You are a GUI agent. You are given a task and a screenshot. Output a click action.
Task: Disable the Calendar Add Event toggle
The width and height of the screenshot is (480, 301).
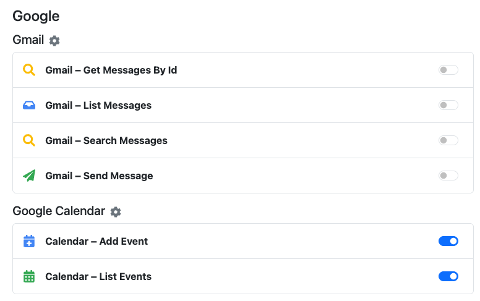coord(448,241)
